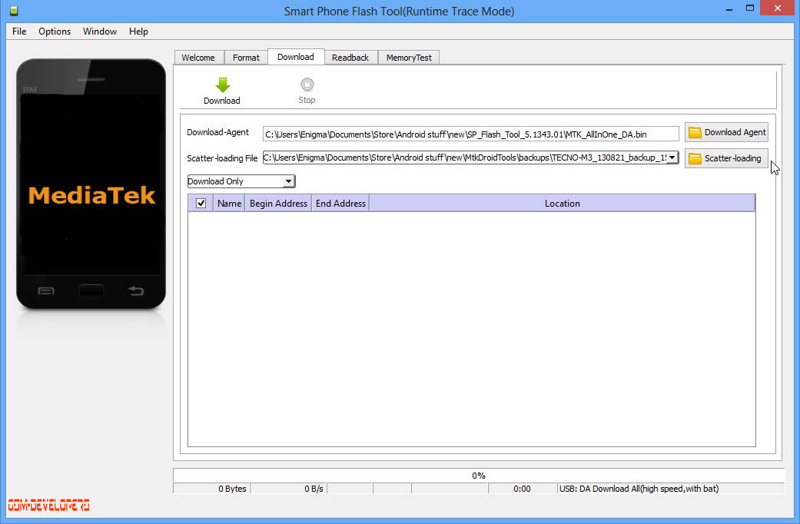Expand the Scatter-loading File path dropdown
Viewport: 800px width, 524px height.
point(672,158)
